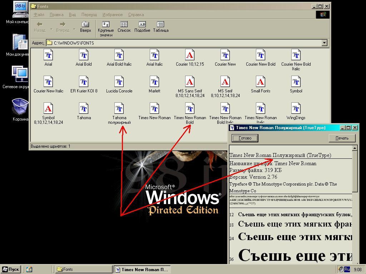Switch to Таблица details view

(160, 27)
